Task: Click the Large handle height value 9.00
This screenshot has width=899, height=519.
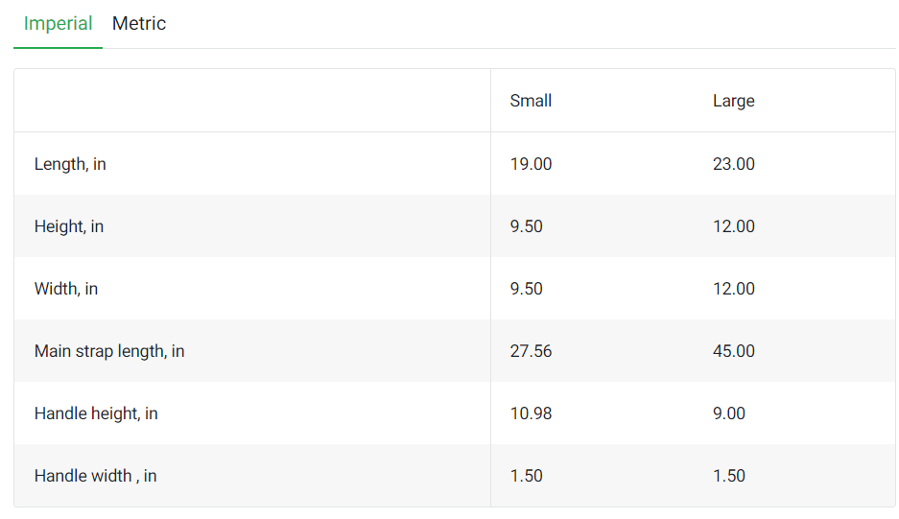Action: pos(728,413)
